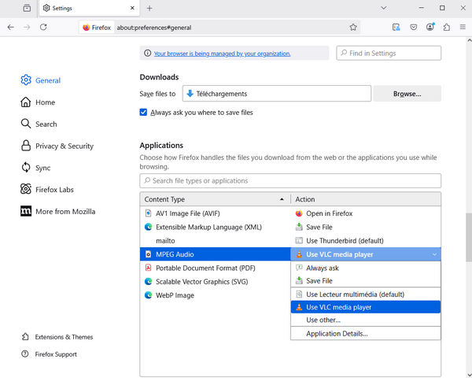The image size is (472, 378).
Task: Select the Portable Document Format (PDF) row
Action: [216, 268]
